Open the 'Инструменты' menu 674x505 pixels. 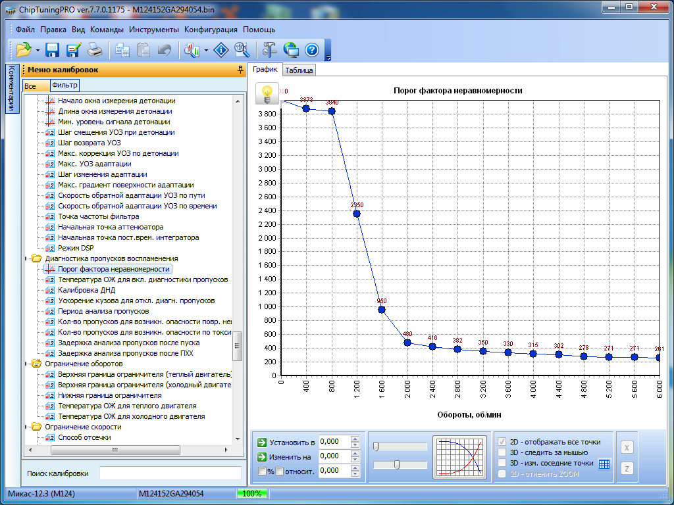(x=154, y=30)
